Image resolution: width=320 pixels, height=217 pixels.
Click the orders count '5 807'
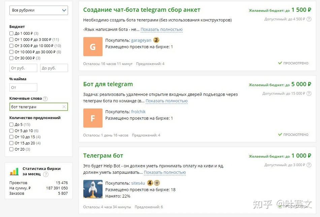63,194
